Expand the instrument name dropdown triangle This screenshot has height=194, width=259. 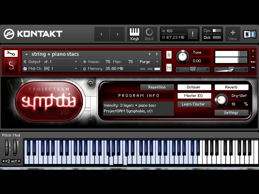26,54
